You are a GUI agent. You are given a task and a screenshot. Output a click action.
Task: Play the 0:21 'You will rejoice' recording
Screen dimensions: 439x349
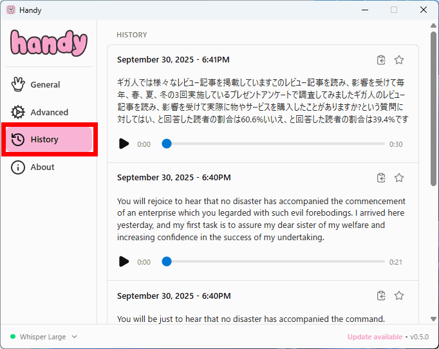point(124,261)
